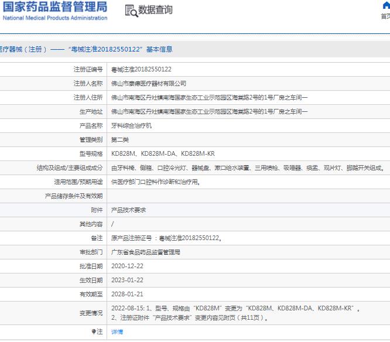Viewport: 390px width, 342px height.
Task: Click the product name 牙科综合治疗机
Action: coord(131,125)
